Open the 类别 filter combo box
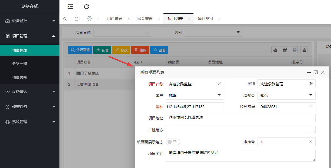 coord(214,32)
